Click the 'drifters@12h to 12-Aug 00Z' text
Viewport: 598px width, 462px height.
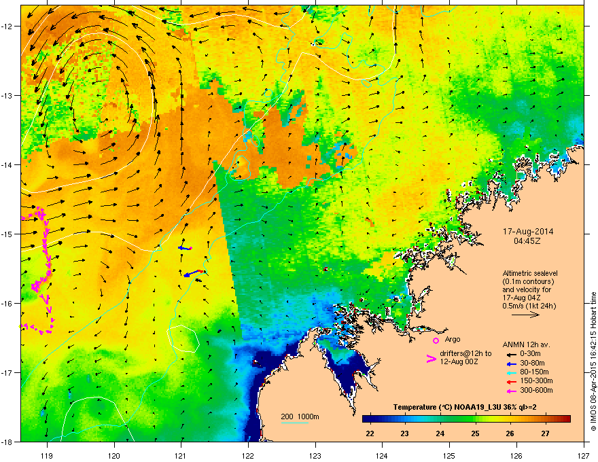465,357
